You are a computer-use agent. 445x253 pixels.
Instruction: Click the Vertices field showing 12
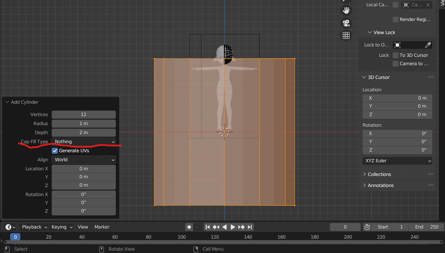(x=83, y=114)
